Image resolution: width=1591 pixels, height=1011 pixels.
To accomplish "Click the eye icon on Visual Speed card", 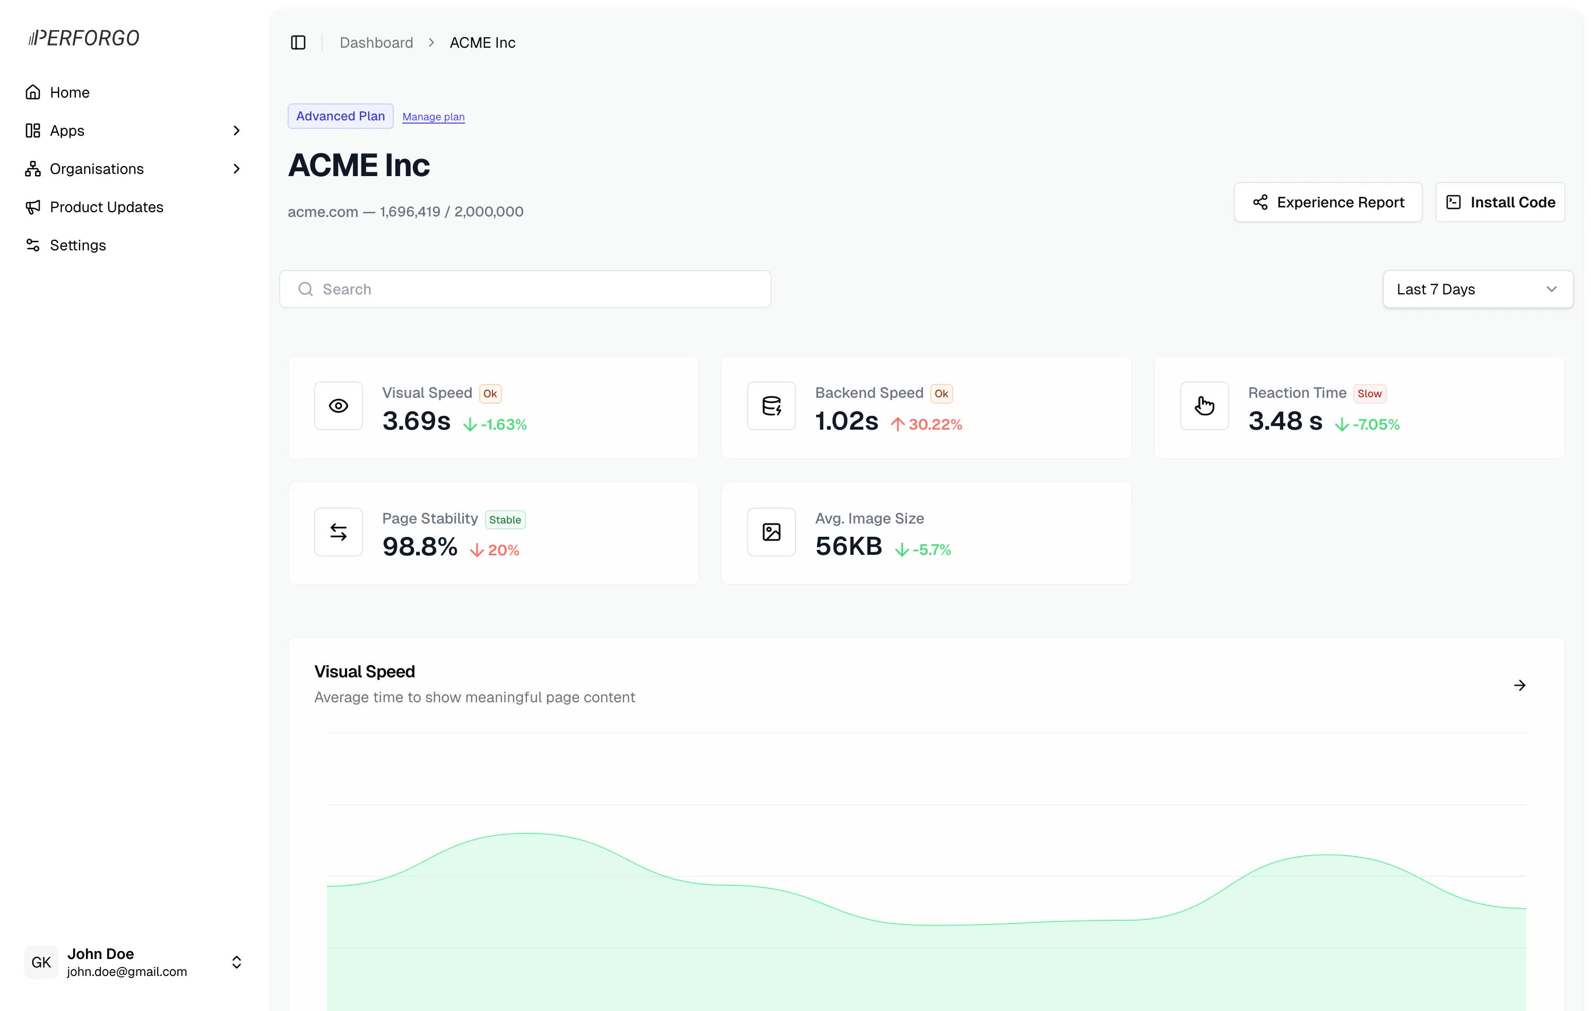I will point(338,406).
